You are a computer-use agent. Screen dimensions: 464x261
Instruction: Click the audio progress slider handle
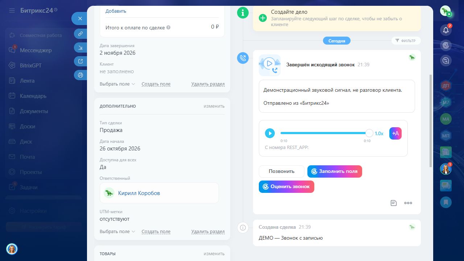[369, 133]
